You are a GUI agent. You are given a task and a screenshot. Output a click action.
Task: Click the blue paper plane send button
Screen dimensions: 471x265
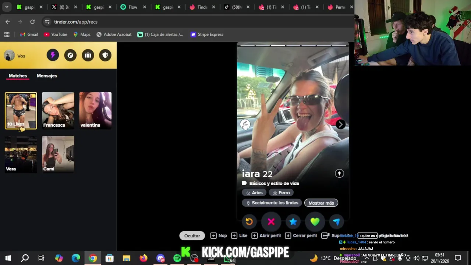click(336, 222)
